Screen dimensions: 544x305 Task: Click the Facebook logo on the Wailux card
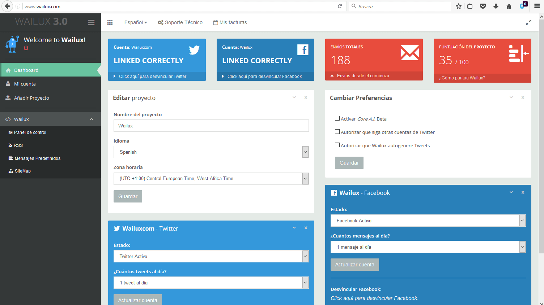click(x=303, y=50)
